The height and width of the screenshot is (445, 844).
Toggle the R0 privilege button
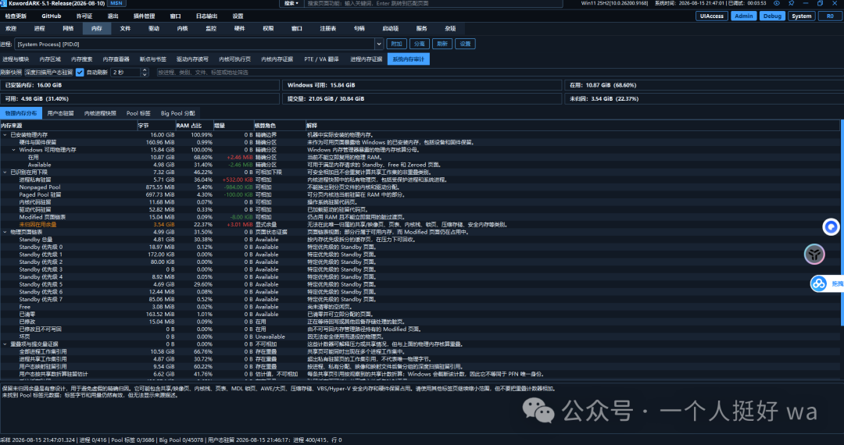coord(829,16)
